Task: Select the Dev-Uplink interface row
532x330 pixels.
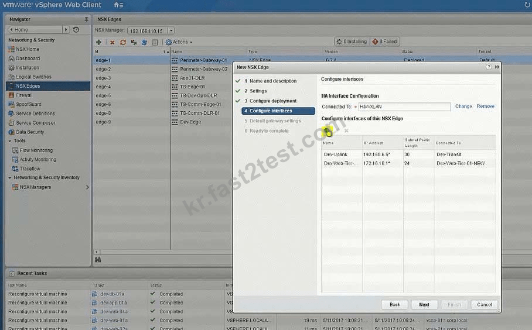Action: coord(408,154)
